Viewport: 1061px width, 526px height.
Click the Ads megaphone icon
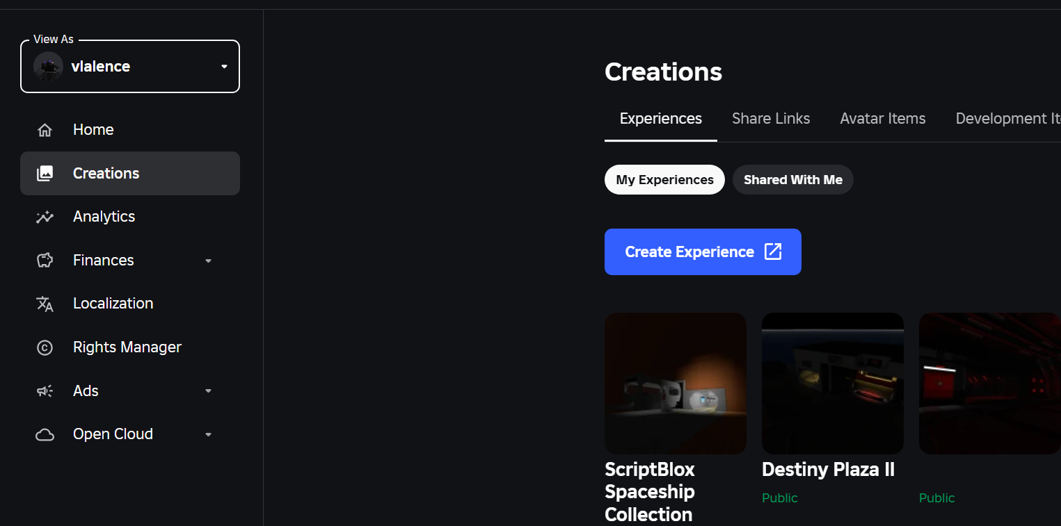click(x=45, y=391)
